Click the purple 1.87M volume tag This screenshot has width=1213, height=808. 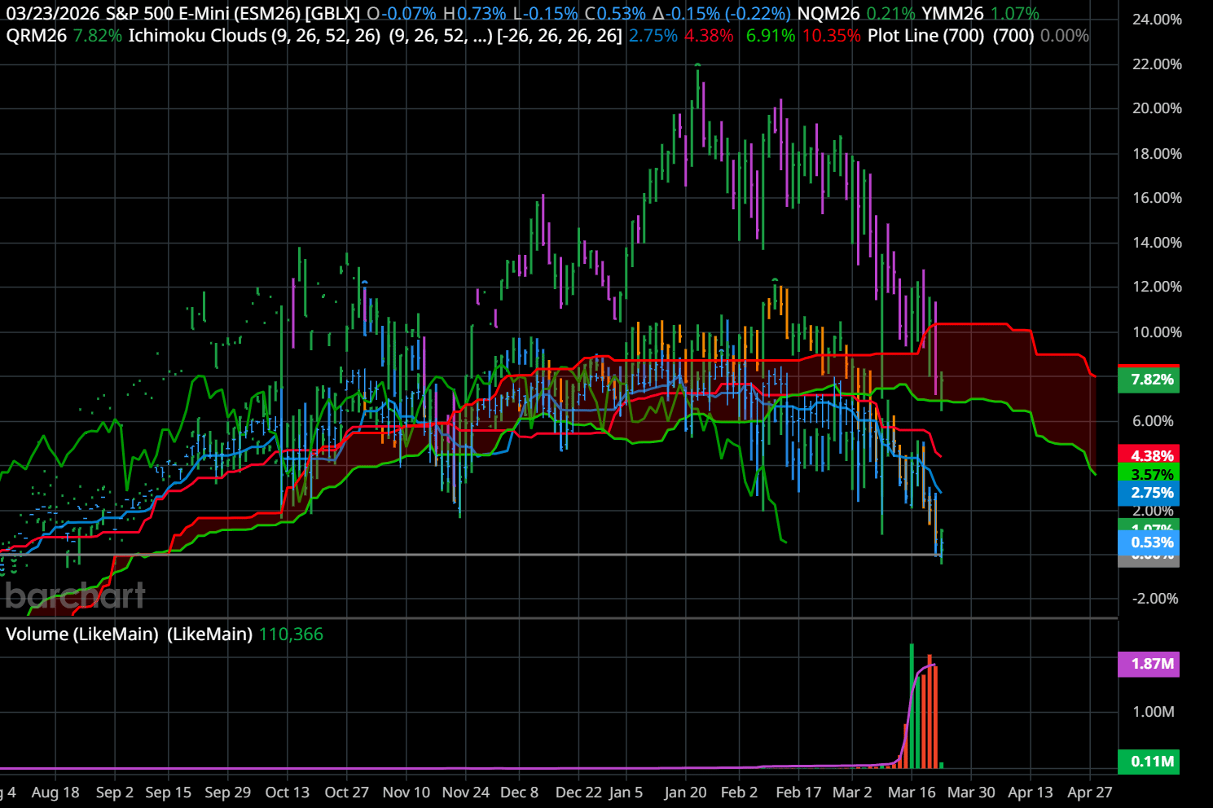coord(1150,664)
